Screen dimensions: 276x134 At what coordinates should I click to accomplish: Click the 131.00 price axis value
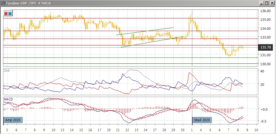pyautogui.click(x=265, y=55)
